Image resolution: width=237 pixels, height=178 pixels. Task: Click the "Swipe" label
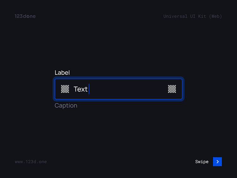click(x=202, y=162)
